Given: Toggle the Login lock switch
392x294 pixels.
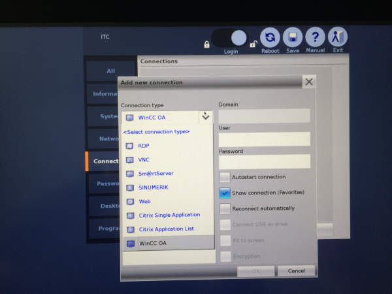Looking at the screenshot, I should pos(229,38).
